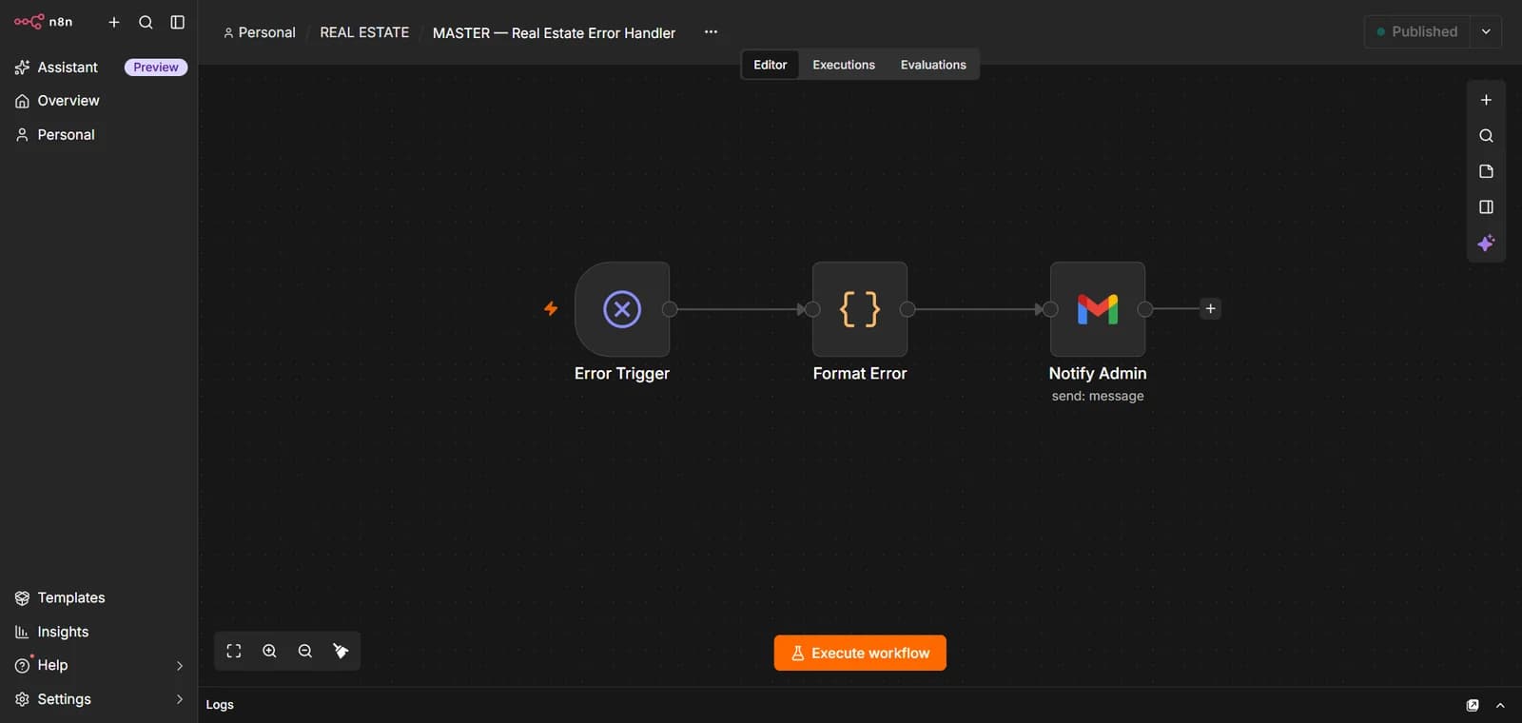1522x723 pixels.
Task: Select the Notify Admin Gmail node
Action: tap(1098, 309)
